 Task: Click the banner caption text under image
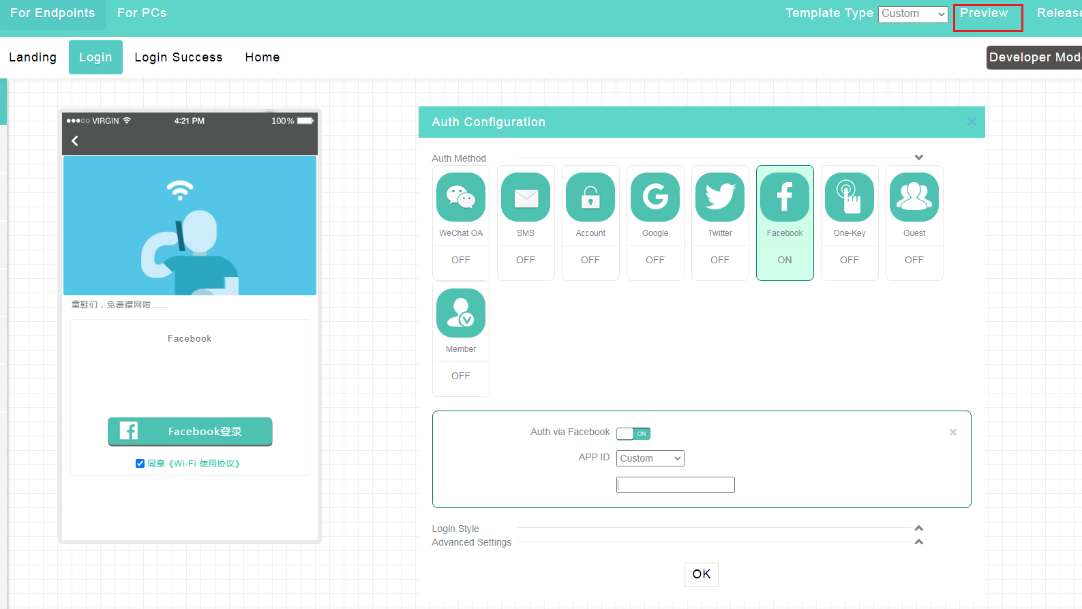119,305
